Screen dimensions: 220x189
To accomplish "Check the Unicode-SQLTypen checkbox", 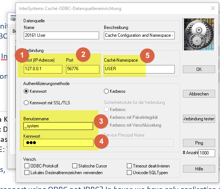I will click(x=129, y=173).
